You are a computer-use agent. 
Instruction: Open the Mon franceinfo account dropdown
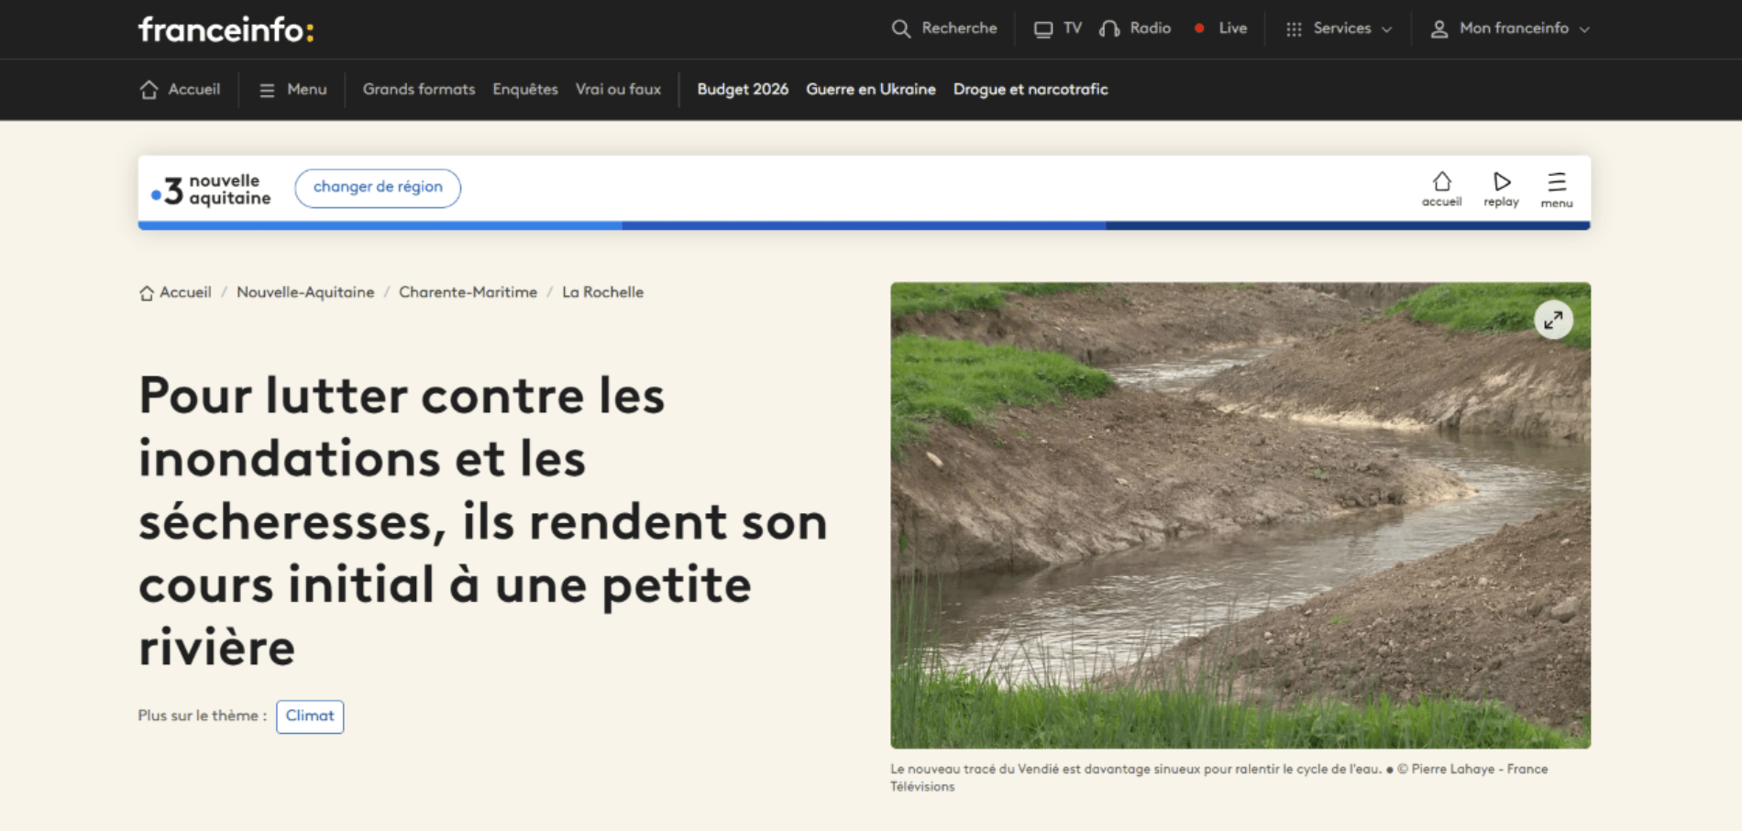tap(1511, 29)
